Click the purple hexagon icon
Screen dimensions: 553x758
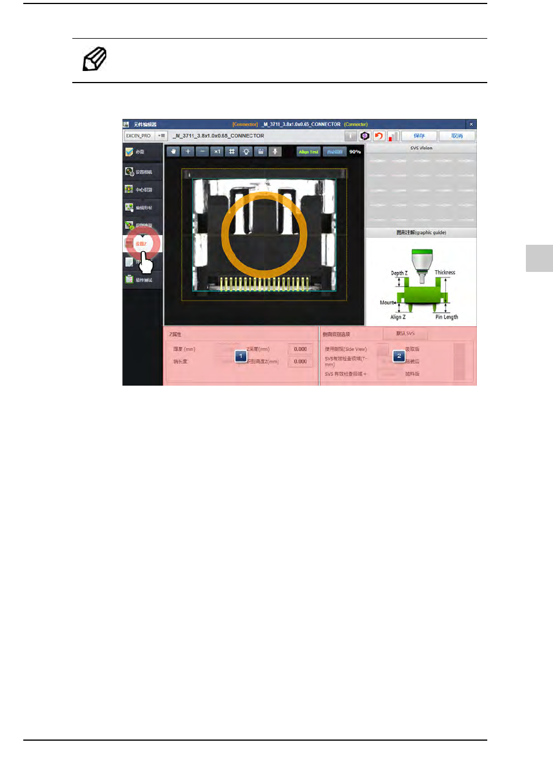[364, 136]
